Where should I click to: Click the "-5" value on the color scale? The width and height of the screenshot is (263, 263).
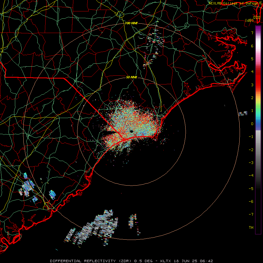tap(251, 188)
